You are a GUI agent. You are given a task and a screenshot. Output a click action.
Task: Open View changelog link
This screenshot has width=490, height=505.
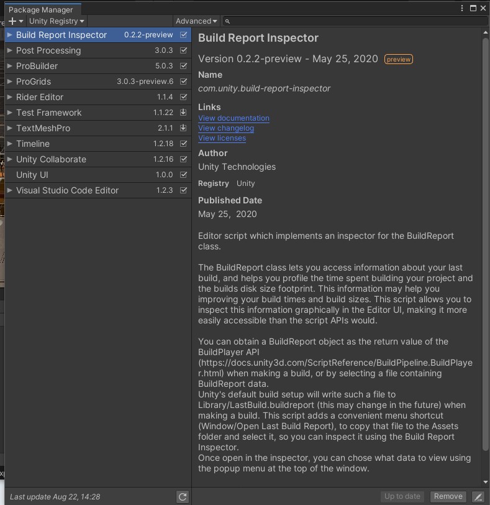tap(226, 128)
